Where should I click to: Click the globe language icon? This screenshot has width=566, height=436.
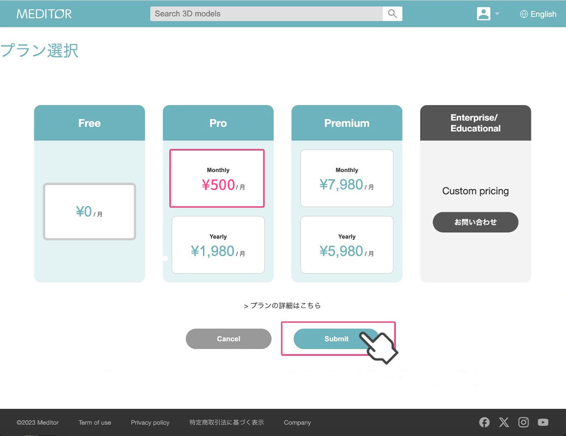pyautogui.click(x=524, y=14)
